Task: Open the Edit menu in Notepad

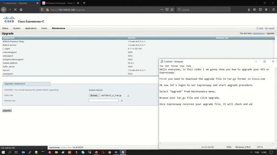Action: [x=167, y=66]
